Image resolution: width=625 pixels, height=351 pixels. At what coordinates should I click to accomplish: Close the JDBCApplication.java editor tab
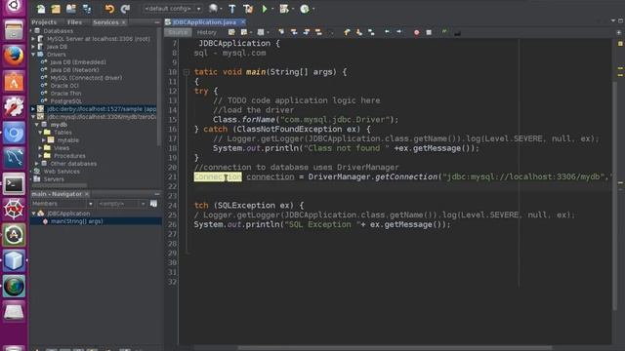tap(243, 22)
